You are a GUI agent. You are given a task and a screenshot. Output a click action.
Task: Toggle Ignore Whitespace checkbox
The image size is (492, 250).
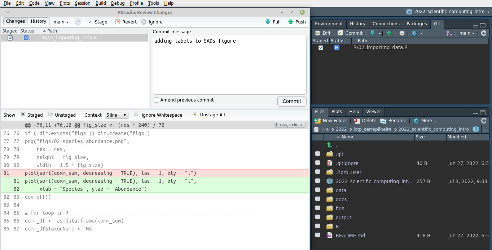136,114
